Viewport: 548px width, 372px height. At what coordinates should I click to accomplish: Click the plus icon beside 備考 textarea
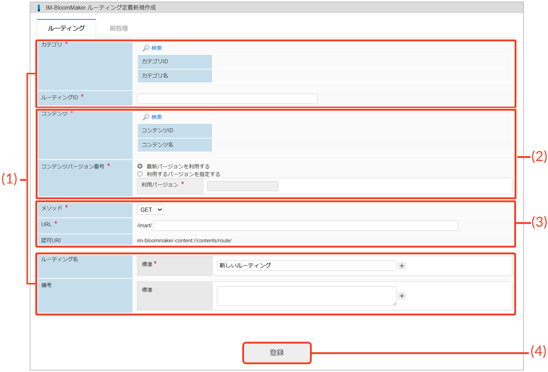point(402,296)
